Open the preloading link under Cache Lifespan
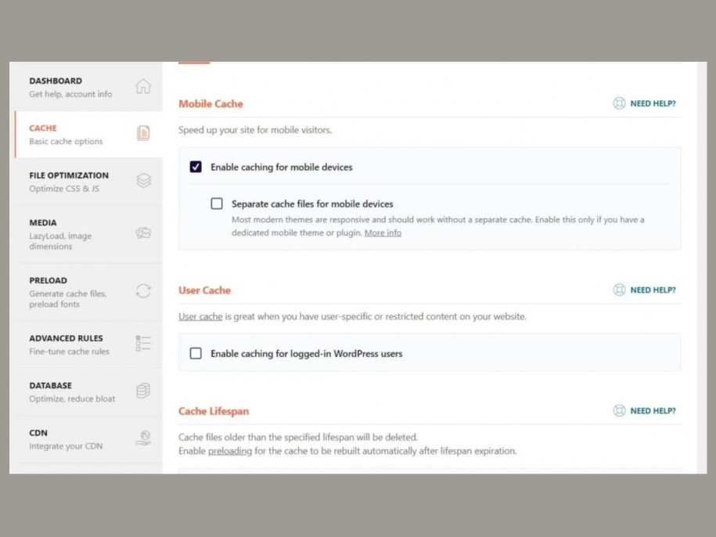716x537 pixels. pyautogui.click(x=229, y=451)
